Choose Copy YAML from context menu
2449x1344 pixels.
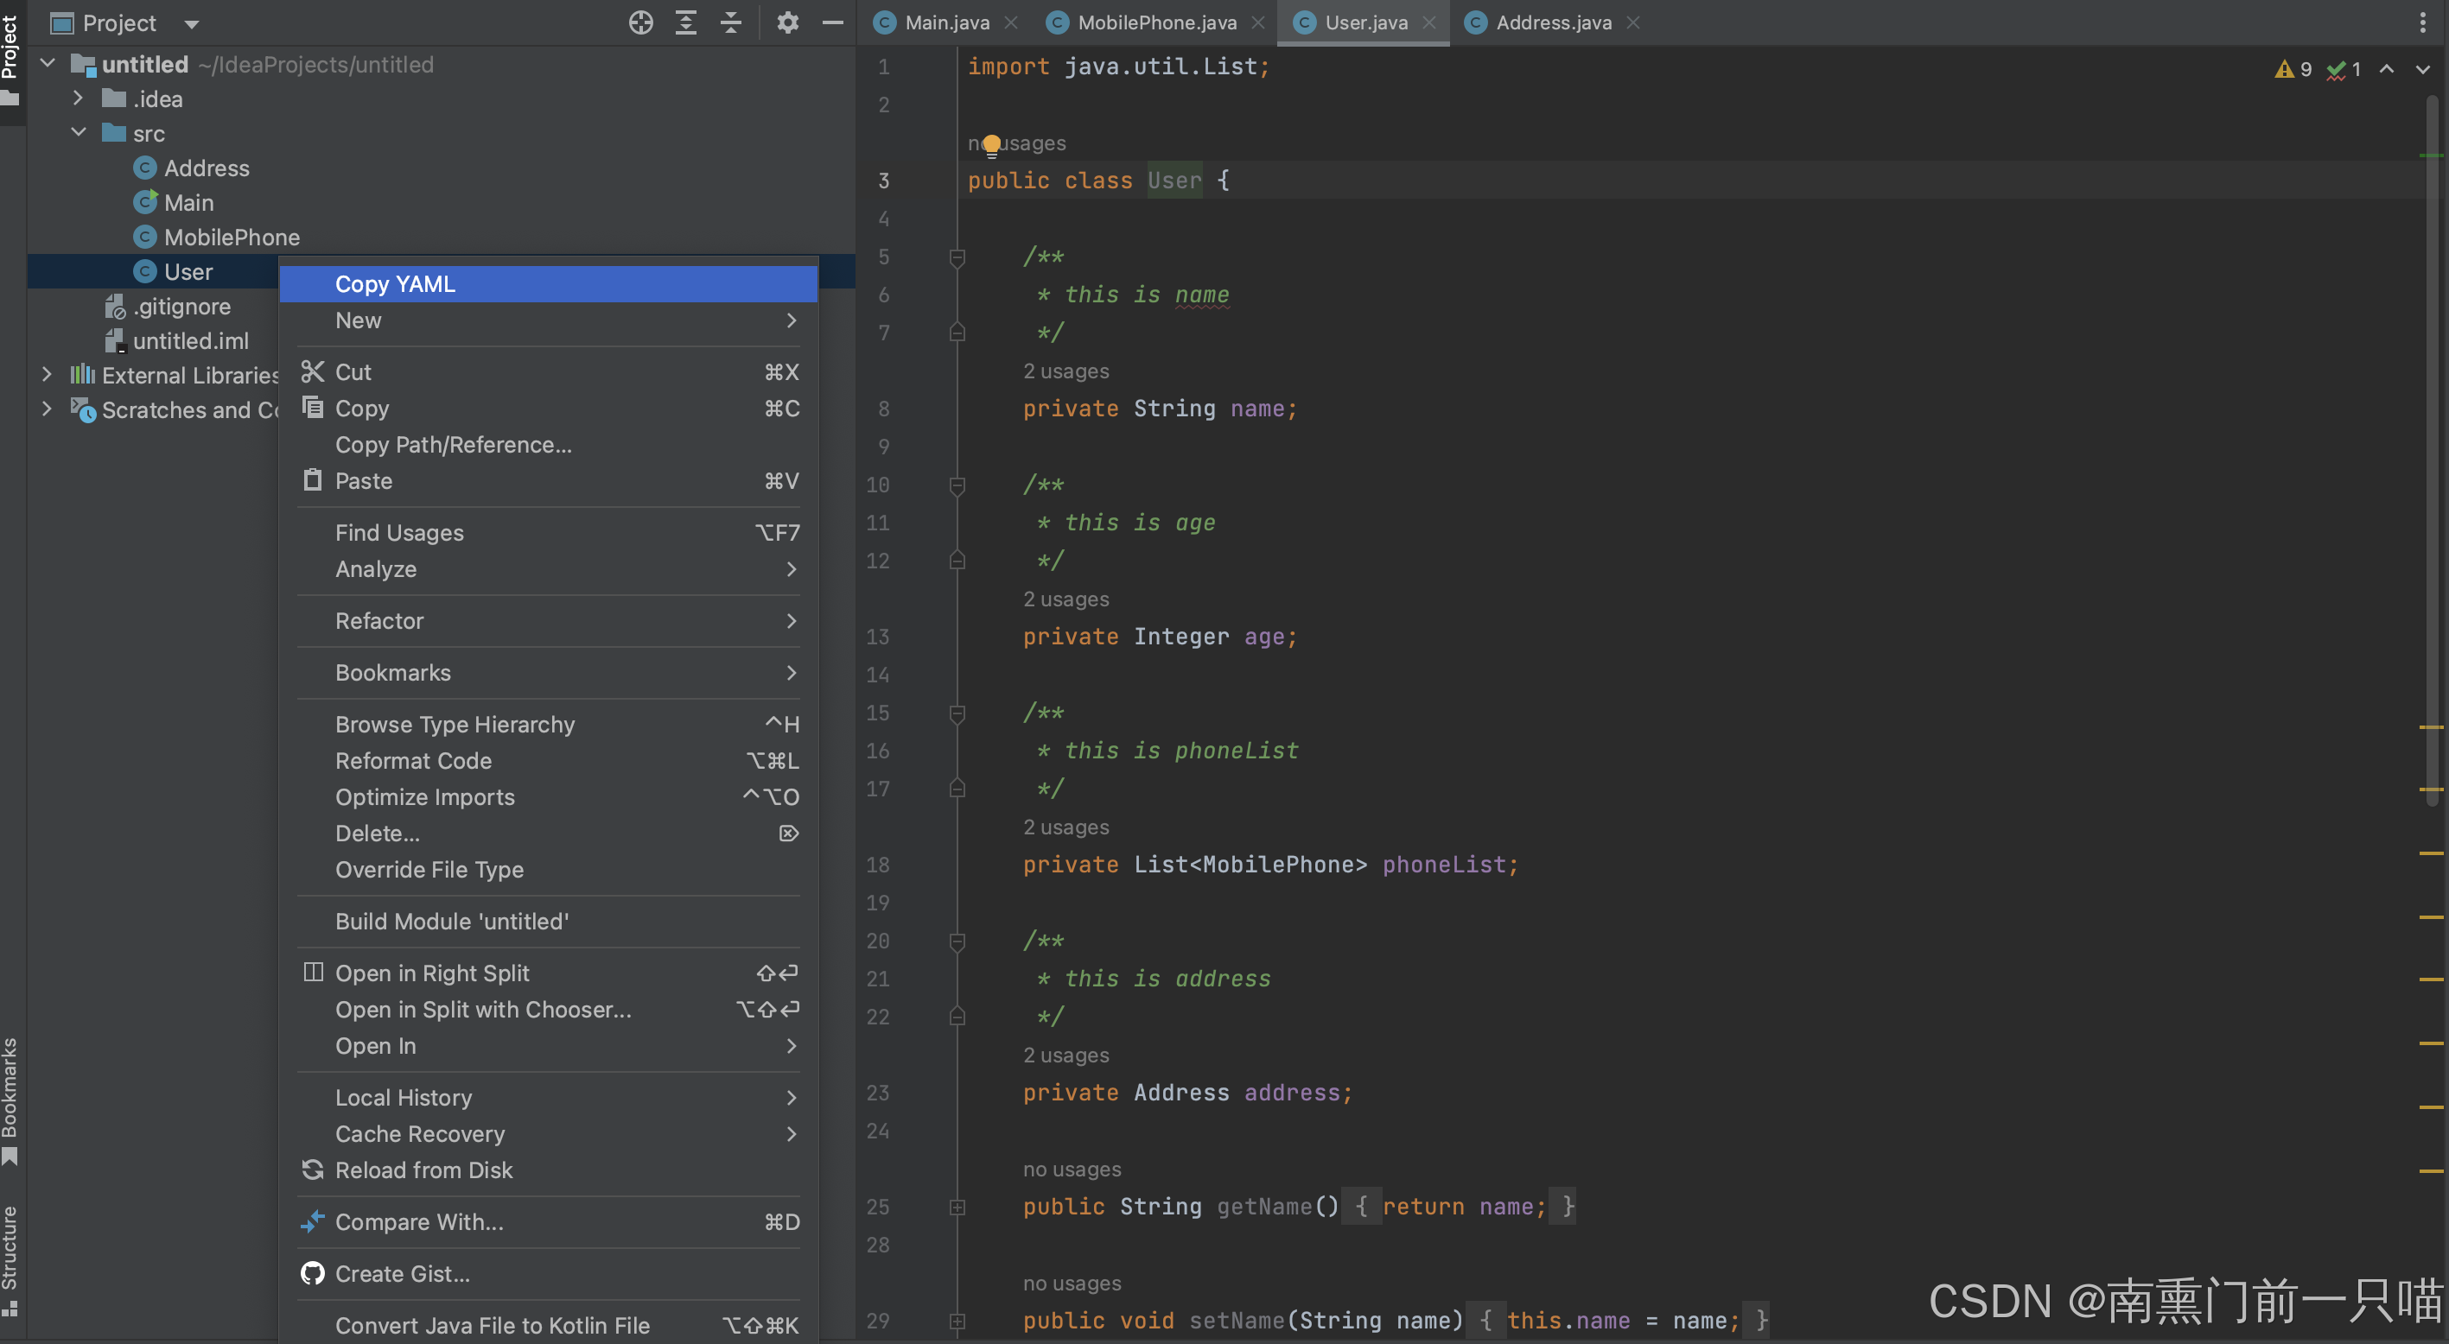point(549,283)
